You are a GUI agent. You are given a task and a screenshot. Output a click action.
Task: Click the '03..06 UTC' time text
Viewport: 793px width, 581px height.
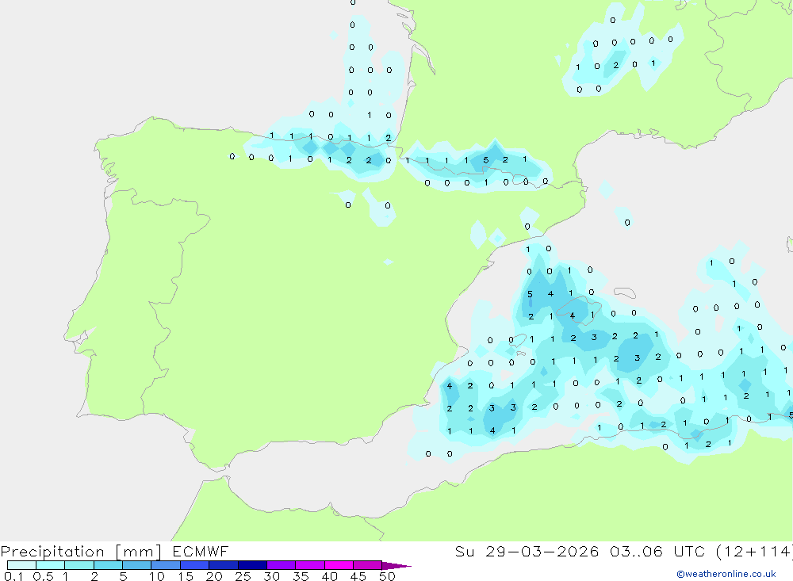(x=657, y=551)
